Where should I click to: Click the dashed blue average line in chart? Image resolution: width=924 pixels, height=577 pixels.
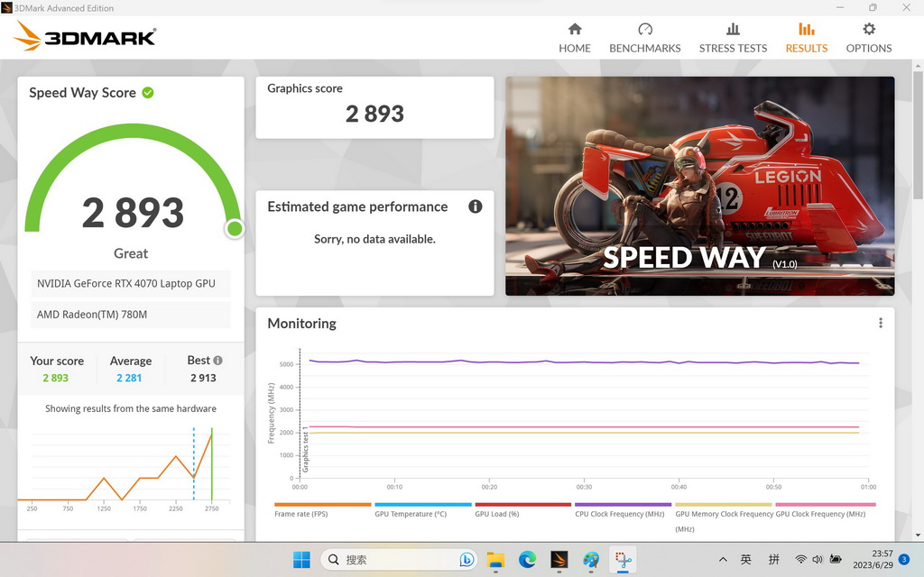point(193,464)
